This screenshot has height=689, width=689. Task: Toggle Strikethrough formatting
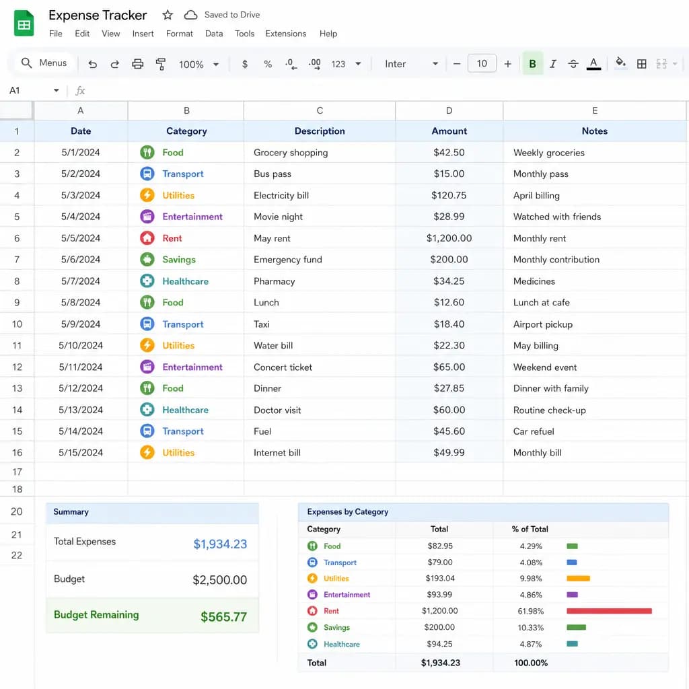point(573,64)
